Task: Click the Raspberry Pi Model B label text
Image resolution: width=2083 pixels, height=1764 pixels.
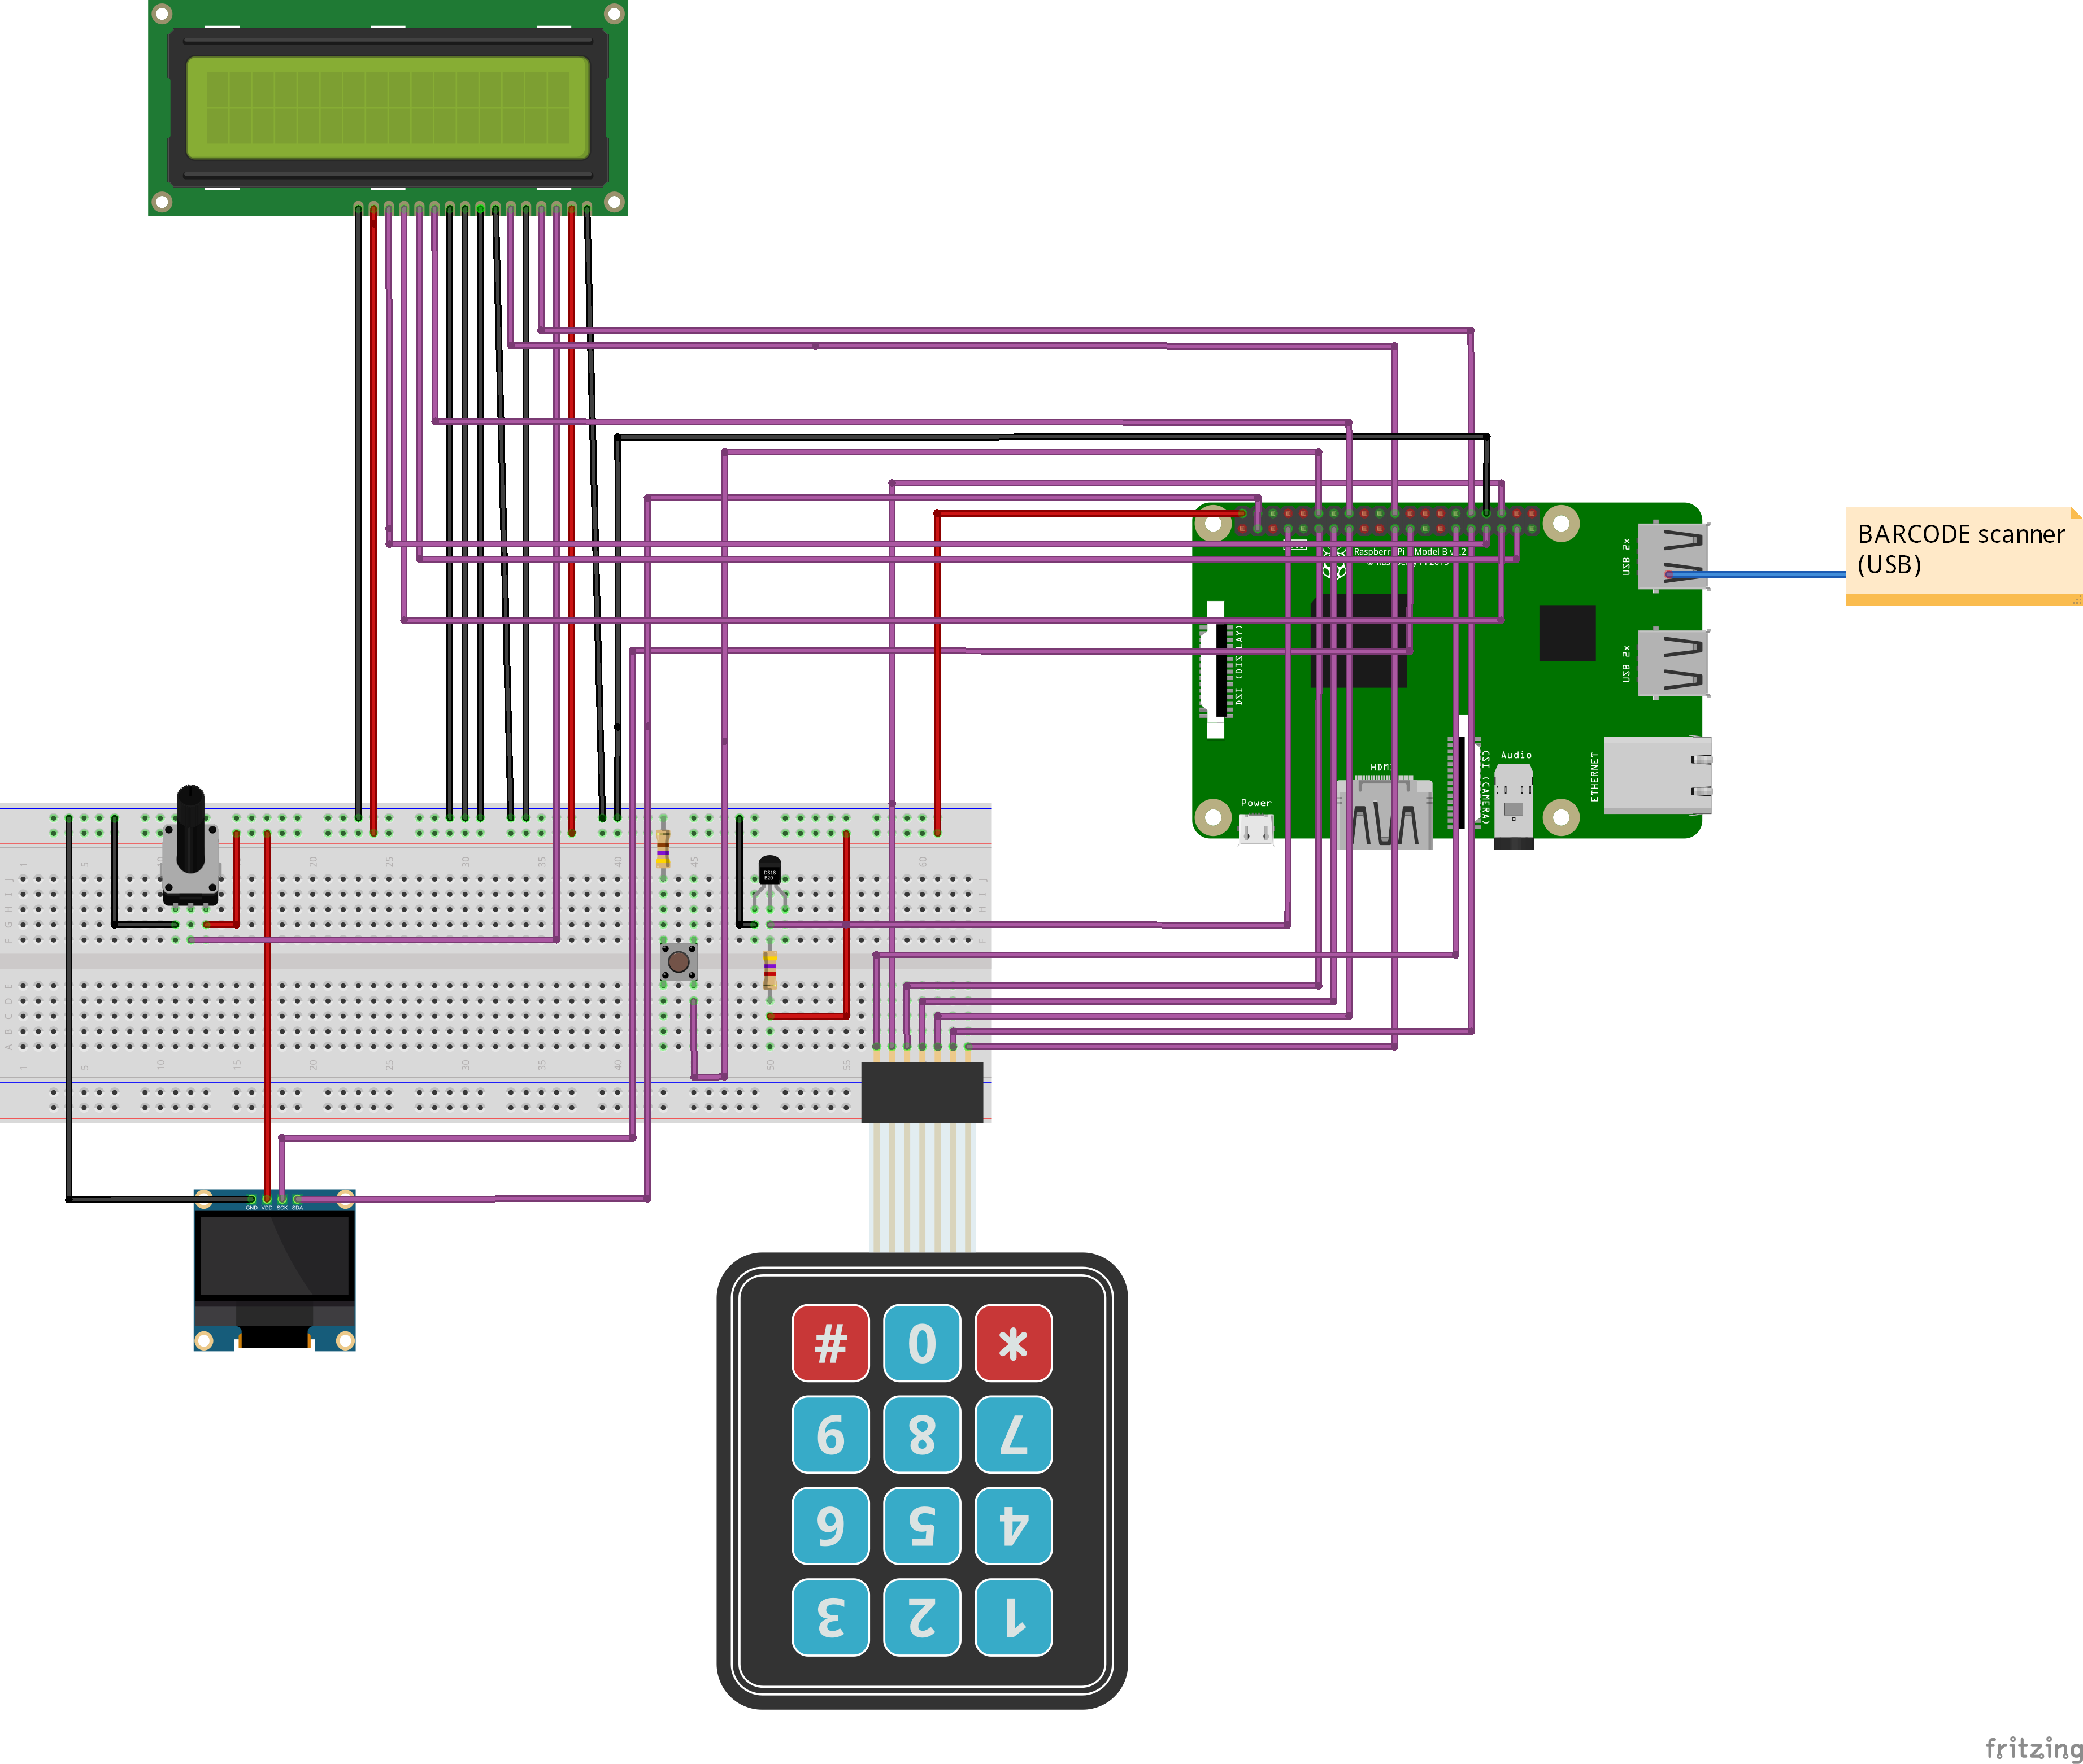Action: click(x=1410, y=551)
